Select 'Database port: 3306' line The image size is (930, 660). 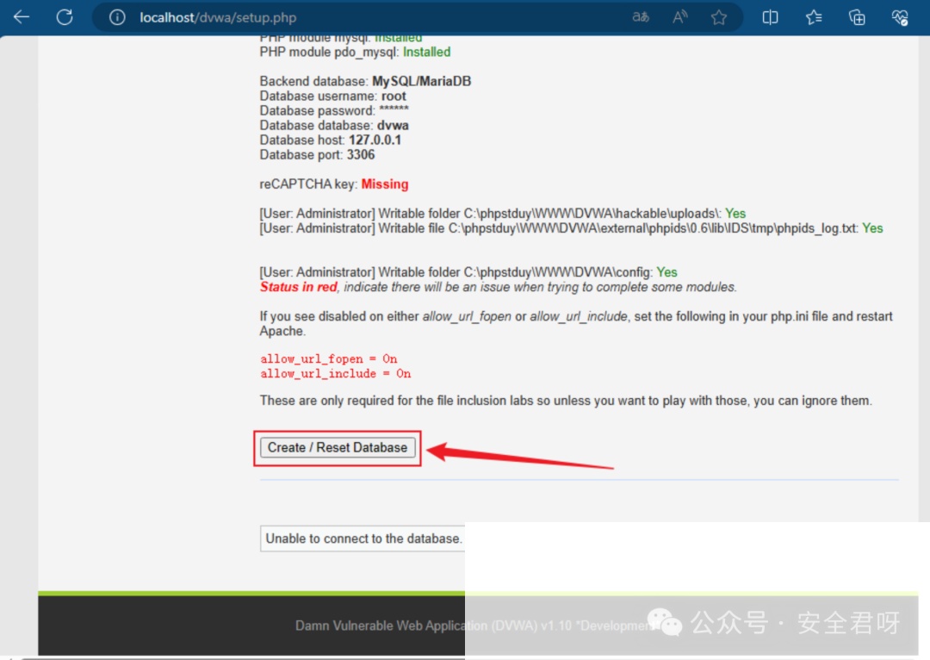[317, 155]
